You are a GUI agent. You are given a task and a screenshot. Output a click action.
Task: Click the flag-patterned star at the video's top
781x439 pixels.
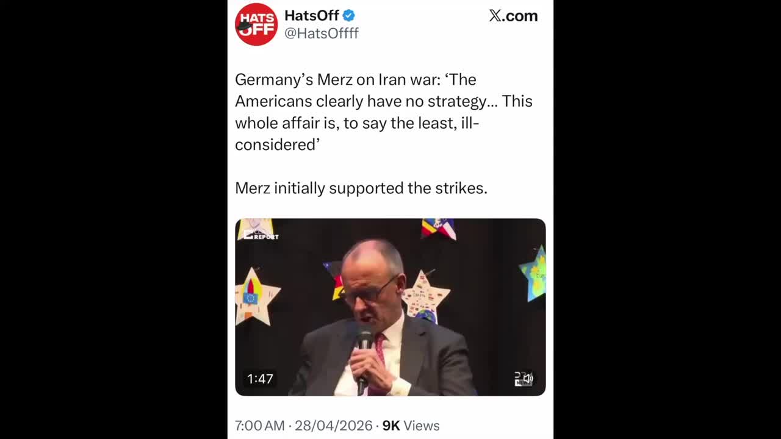[x=439, y=228]
